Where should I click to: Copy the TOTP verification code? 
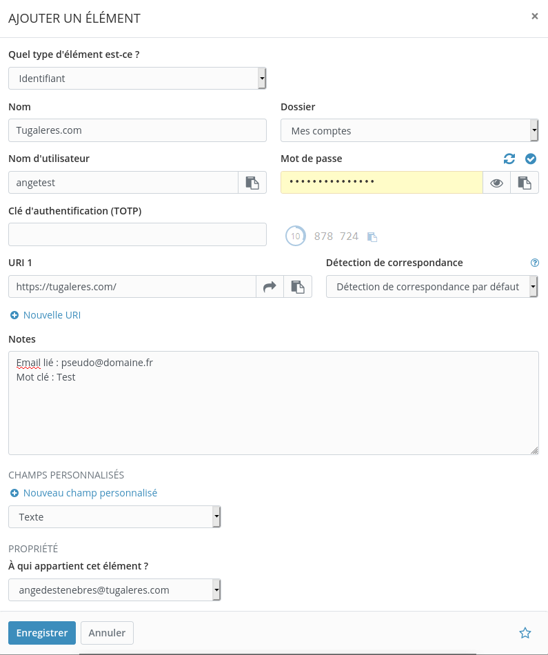[372, 236]
